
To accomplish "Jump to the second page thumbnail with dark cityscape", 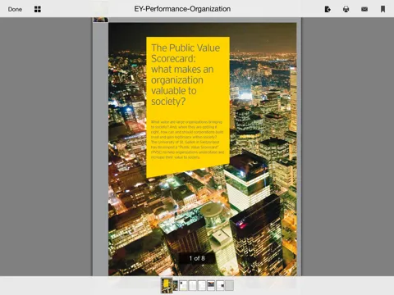I will click(176, 285).
